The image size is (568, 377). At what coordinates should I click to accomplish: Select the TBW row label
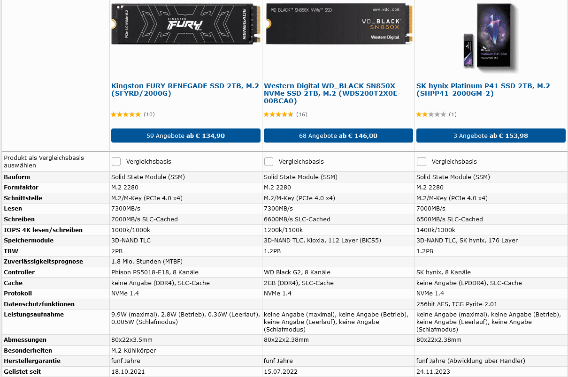pyautogui.click(x=11, y=251)
